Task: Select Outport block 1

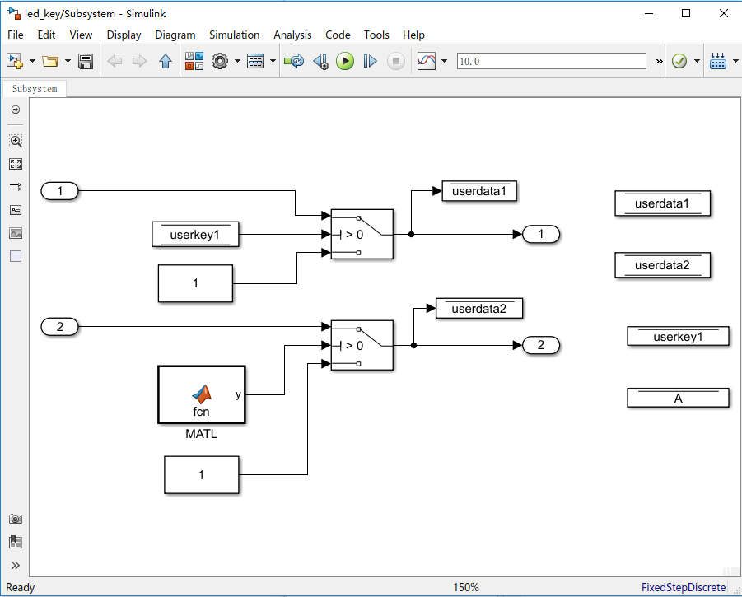Action: click(x=541, y=234)
